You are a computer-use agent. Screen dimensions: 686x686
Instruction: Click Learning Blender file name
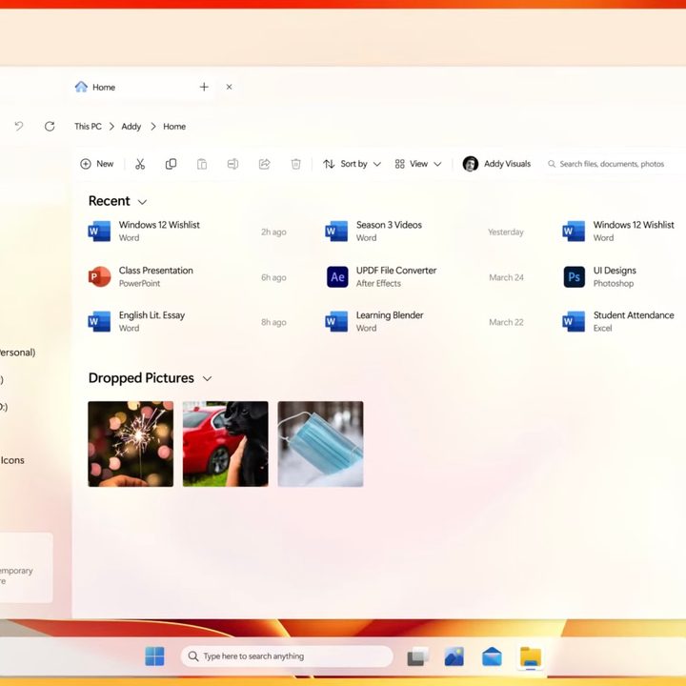[390, 315]
